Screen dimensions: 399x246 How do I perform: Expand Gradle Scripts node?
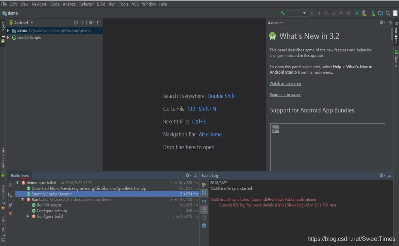click(8, 37)
